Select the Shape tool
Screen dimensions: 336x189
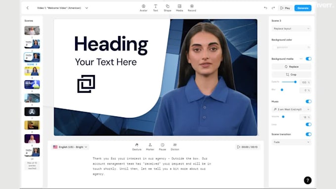click(x=168, y=8)
